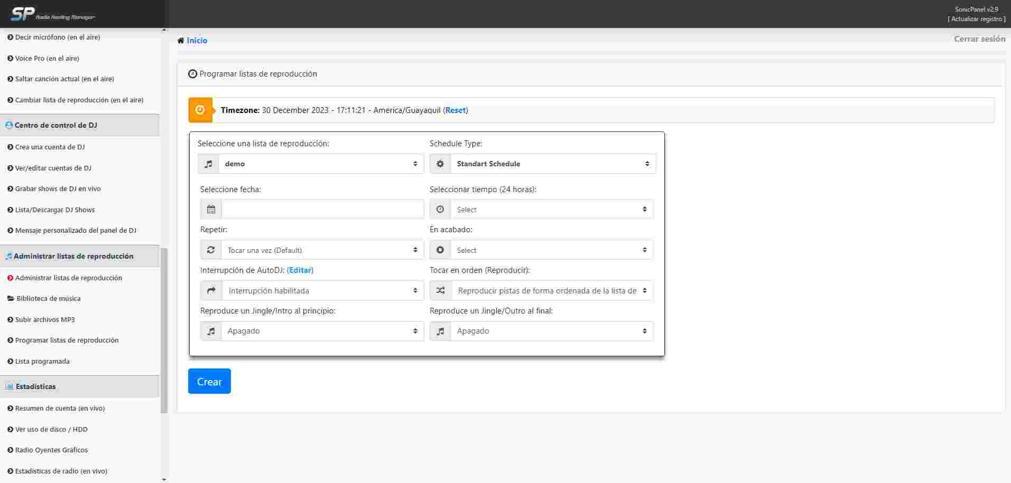Click the refresh icon beside Repetir
This screenshot has height=483, width=1011.
coord(211,250)
